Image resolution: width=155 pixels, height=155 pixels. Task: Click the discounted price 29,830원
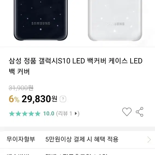39,99
